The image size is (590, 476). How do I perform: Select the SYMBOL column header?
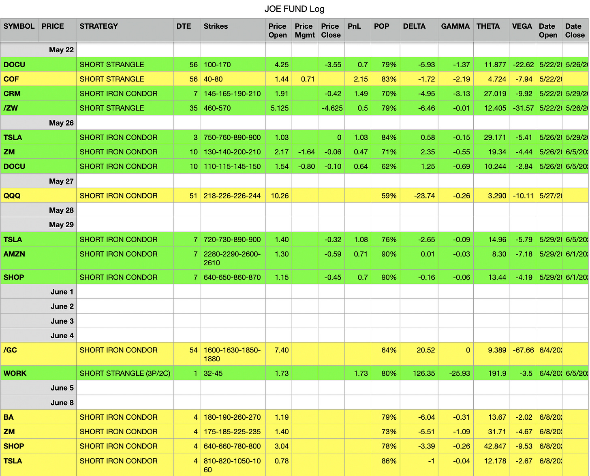[19, 30]
